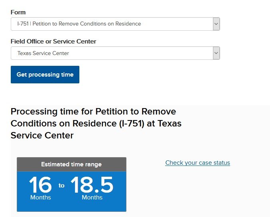Screen dimensions: 270x217
Task: Click the large 16 number in the time range
Action: pyautogui.click(x=40, y=185)
